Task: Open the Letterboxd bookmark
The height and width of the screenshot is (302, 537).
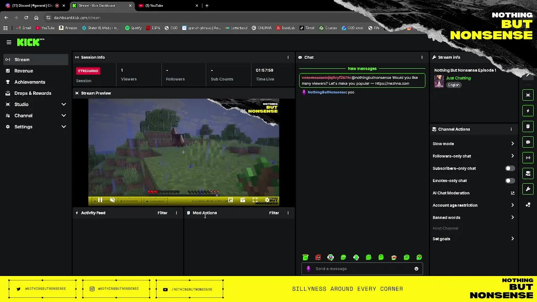Action: click(236, 28)
